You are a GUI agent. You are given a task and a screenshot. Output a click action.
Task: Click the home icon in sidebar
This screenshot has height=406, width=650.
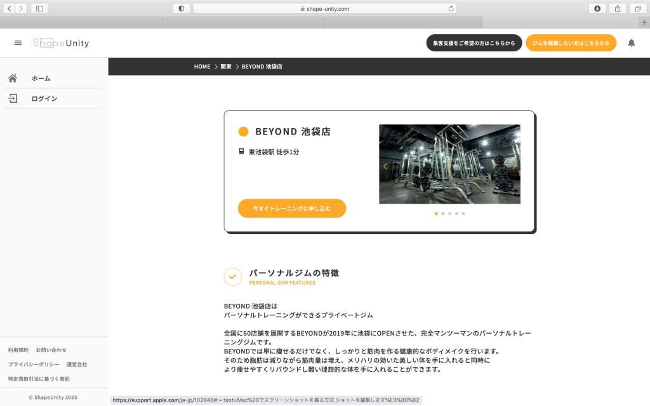click(13, 78)
